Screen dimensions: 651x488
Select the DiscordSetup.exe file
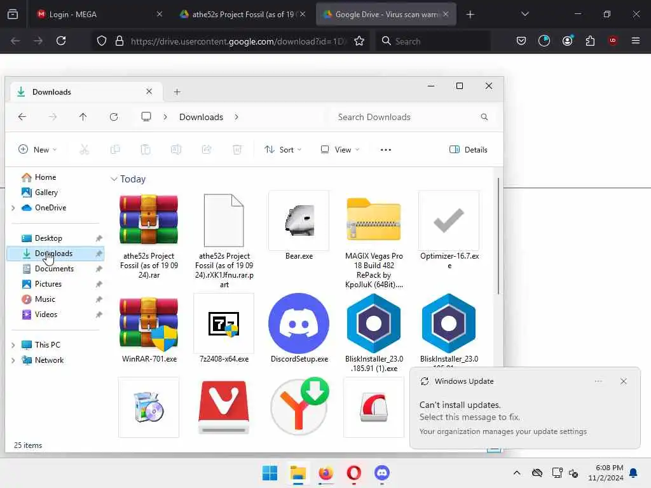click(299, 329)
